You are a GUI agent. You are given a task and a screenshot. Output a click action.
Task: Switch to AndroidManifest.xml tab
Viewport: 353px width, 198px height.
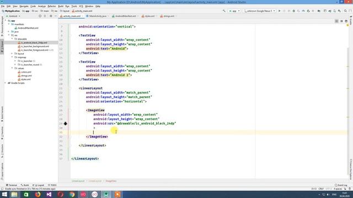(126, 16)
